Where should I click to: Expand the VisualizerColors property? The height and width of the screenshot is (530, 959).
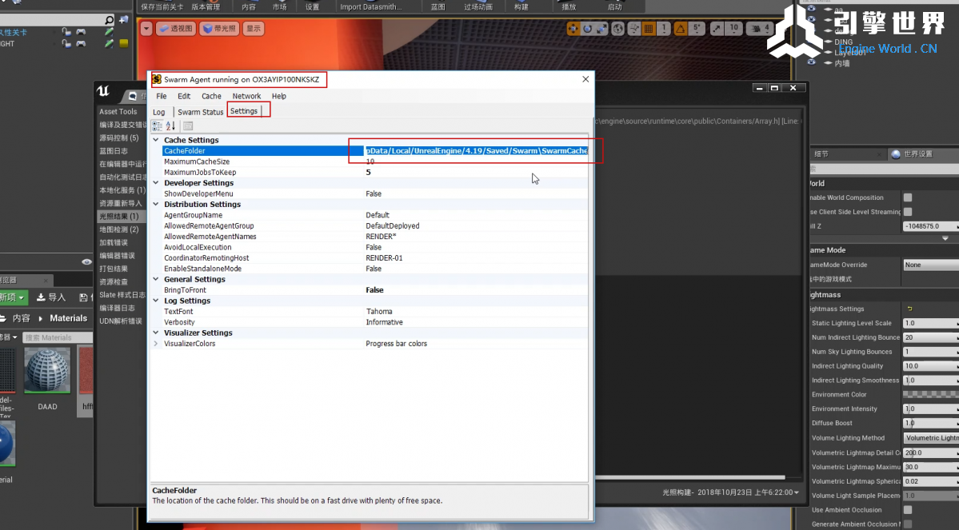click(x=156, y=344)
